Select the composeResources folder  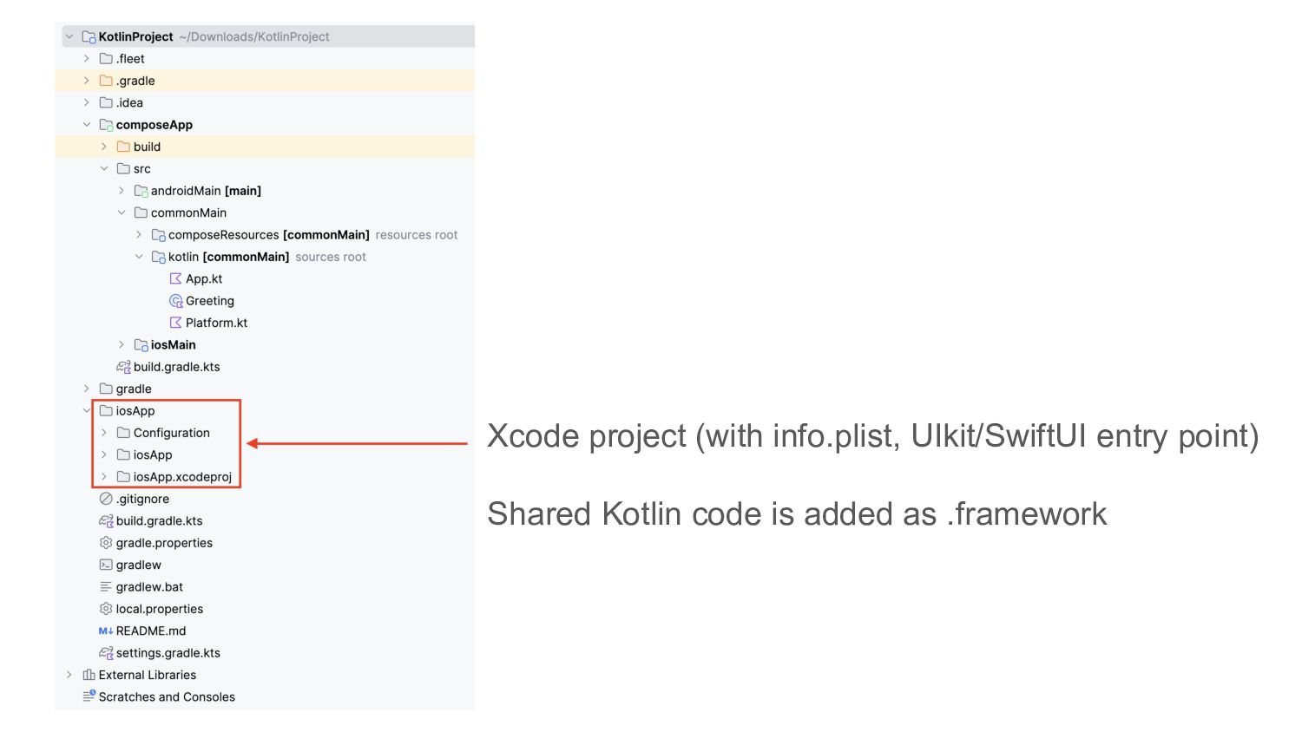coord(223,235)
